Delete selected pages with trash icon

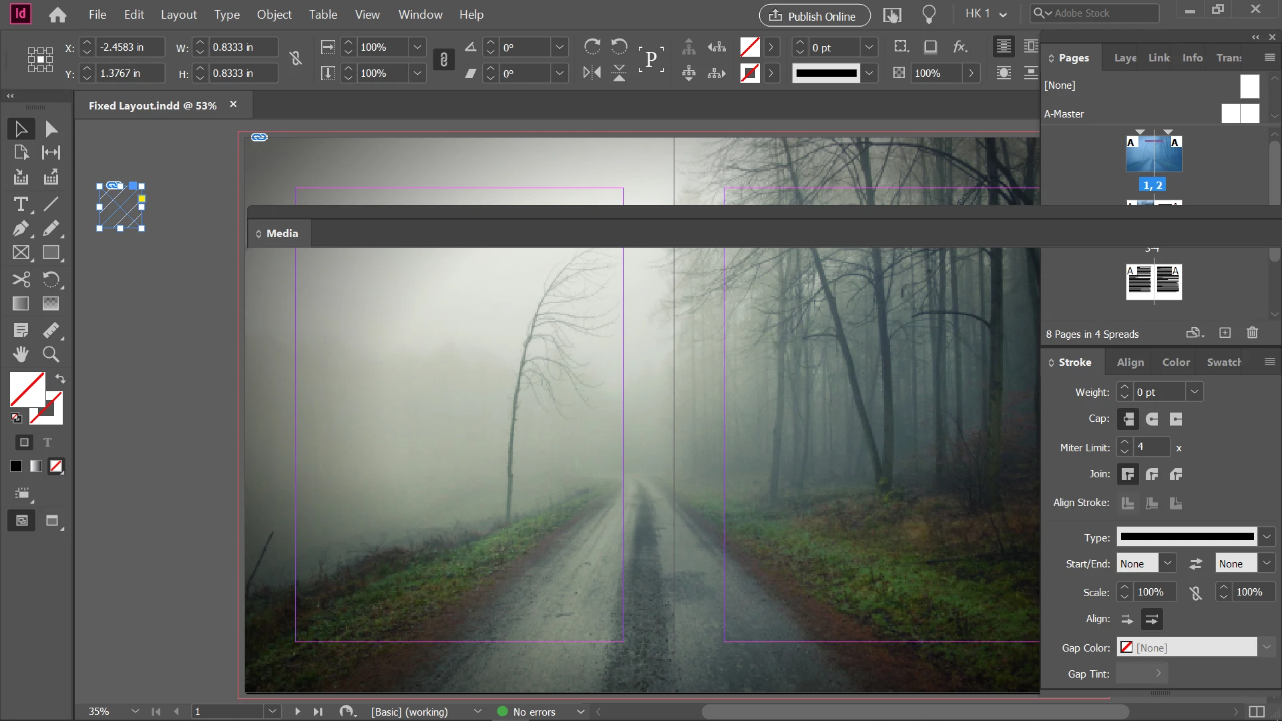pyautogui.click(x=1252, y=333)
